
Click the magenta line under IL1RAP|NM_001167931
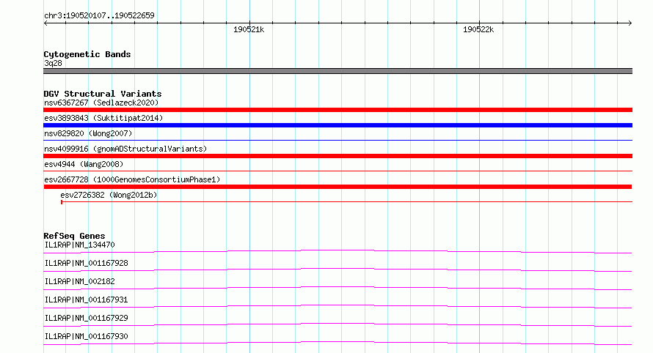pos(338,306)
